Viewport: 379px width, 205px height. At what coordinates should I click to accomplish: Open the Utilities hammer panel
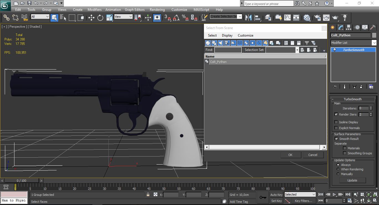tap(373, 27)
